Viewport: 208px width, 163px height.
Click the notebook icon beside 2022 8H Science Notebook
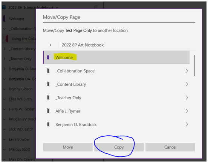(x=4, y=7)
